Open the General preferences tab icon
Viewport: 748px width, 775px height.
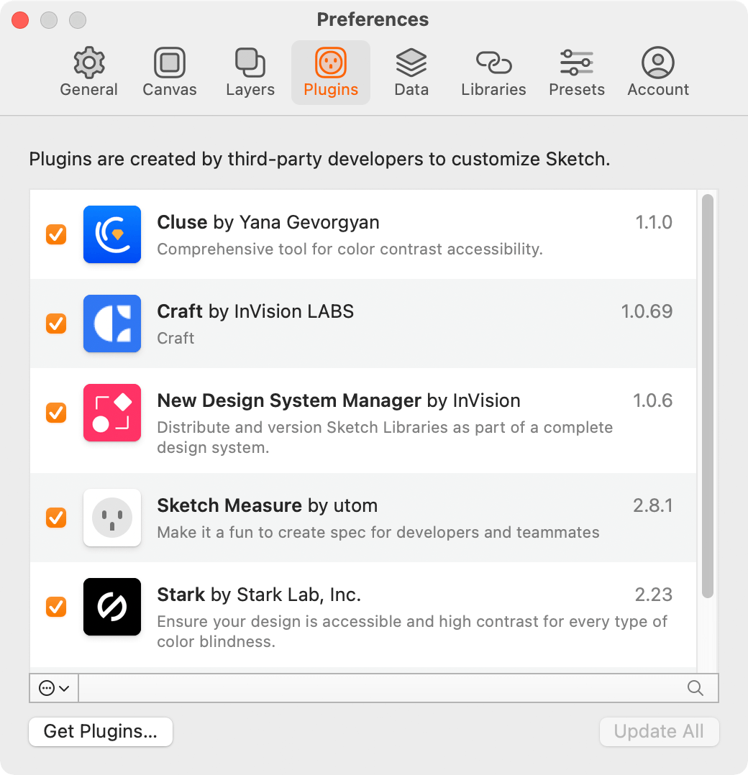88,63
